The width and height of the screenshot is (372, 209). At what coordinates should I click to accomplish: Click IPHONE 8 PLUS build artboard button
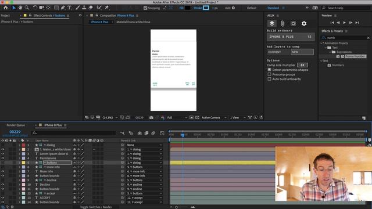pyautogui.click(x=291, y=37)
